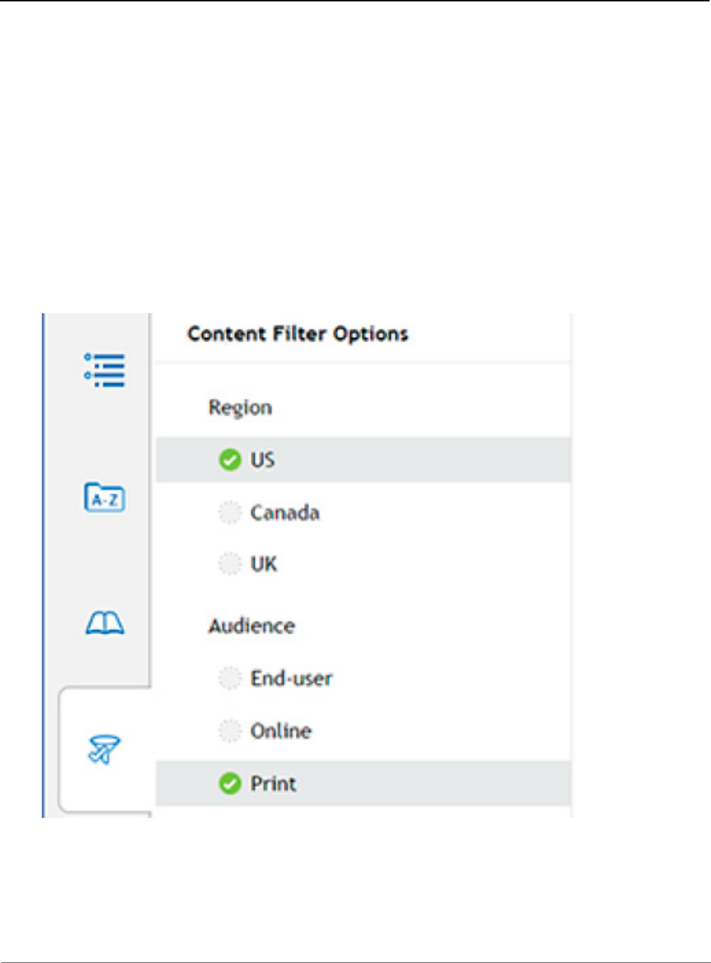Tick the empty circle beside Canada
711x963 pixels.
[x=229, y=512]
